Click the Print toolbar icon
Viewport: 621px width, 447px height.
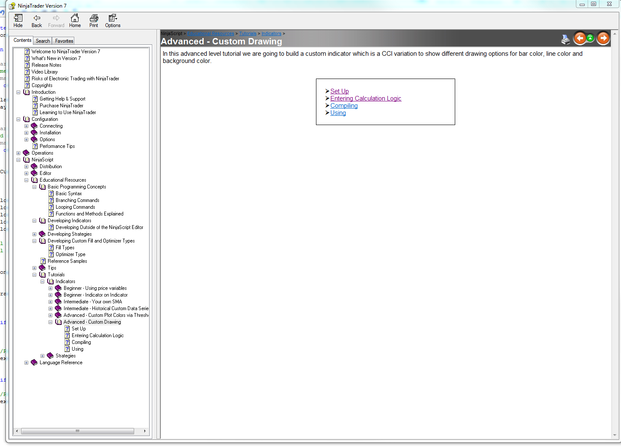click(94, 21)
